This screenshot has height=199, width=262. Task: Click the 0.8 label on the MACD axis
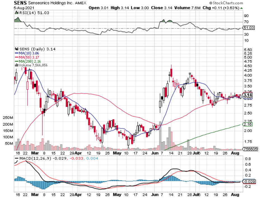pyautogui.click(x=248, y=159)
